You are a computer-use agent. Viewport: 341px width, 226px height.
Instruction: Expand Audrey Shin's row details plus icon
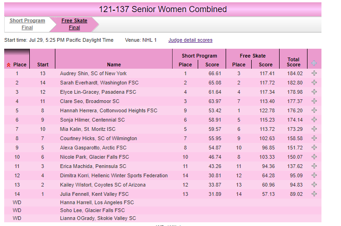pyautogui.click(x=314, y=73)
